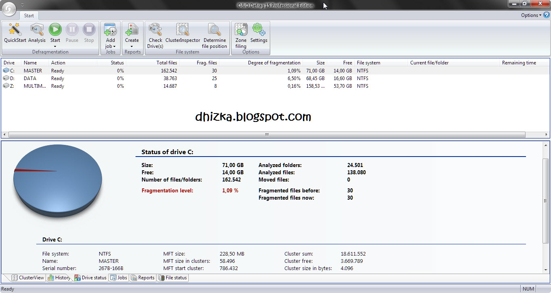Viewport: 551px width, 293px height.
Task: Open Zone filing options
Action: click(x=241, y=36)
